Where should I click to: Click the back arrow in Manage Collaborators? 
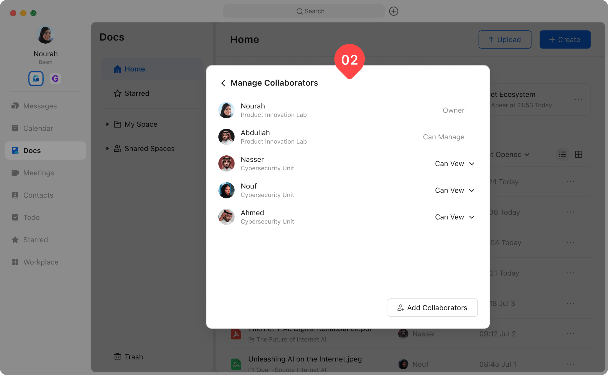point(223,83)
